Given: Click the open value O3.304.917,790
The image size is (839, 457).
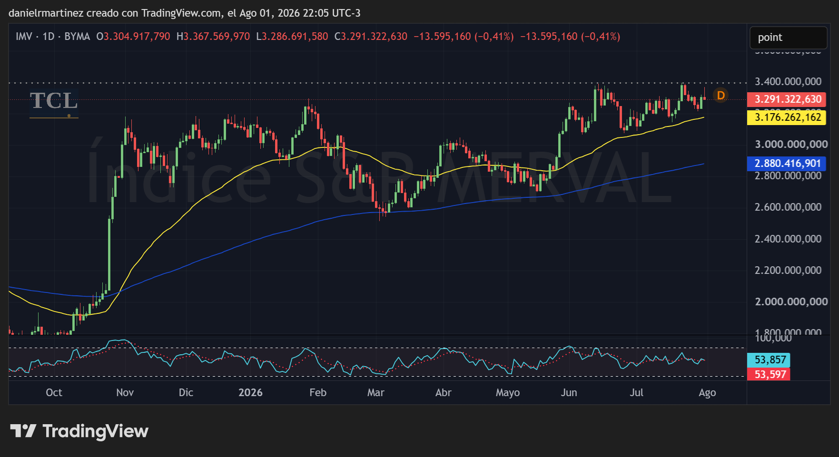Looking at the screenshot, I should coord(133,37).
